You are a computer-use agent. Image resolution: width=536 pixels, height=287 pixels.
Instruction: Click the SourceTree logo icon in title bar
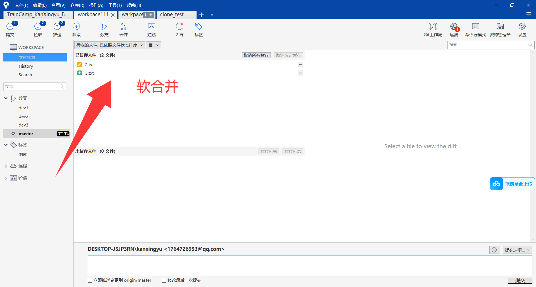pos(6,5)
